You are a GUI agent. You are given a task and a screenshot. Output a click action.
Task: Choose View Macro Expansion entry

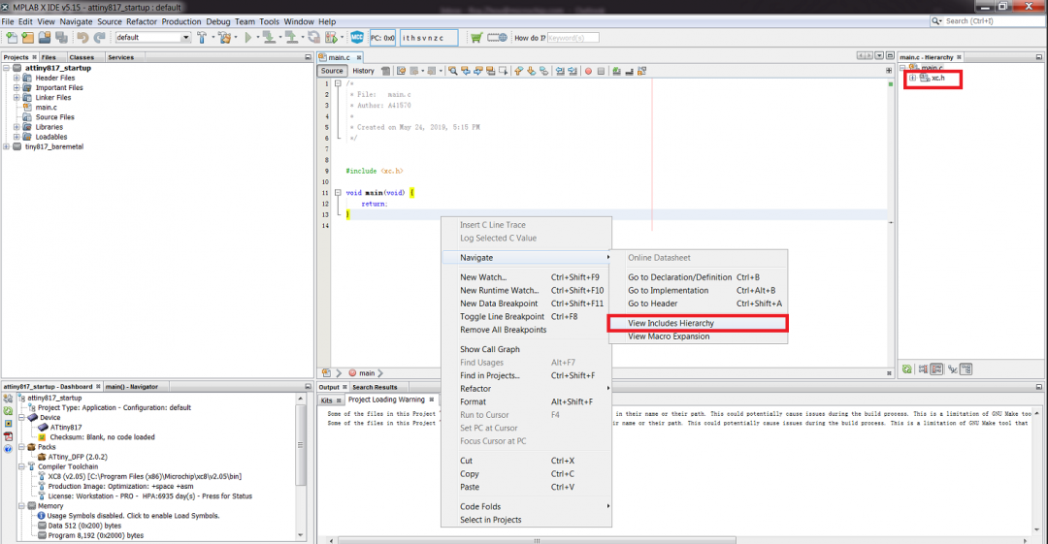pyautogui.click(x=698, y=336)
